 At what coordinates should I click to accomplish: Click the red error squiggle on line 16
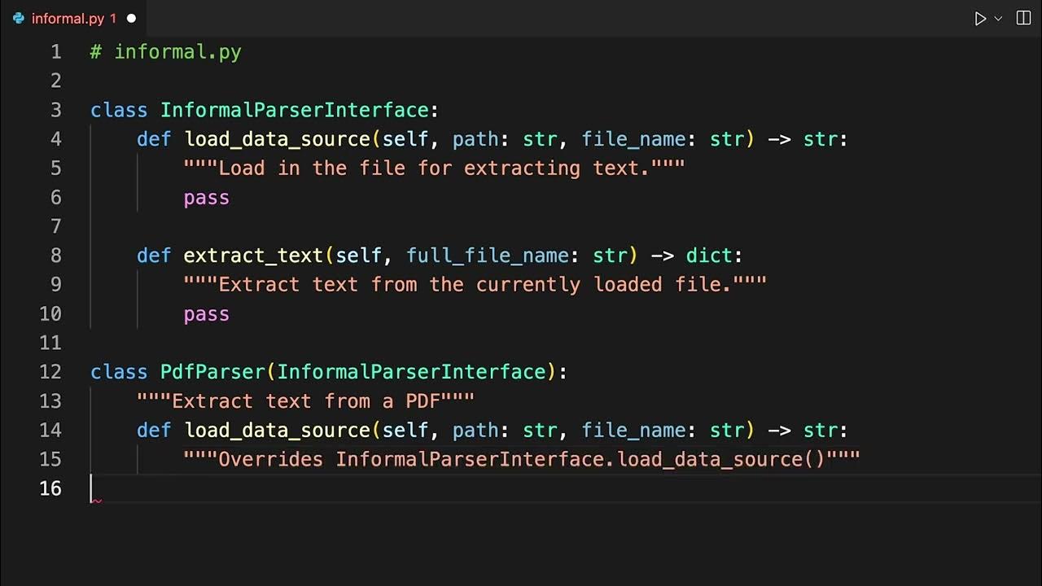coord(96,500)
